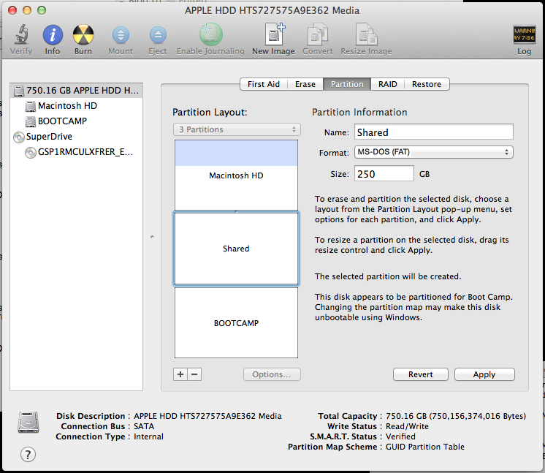Open the help question mark button
Viewport: 545px width, 473px height.
click(28, 454)
